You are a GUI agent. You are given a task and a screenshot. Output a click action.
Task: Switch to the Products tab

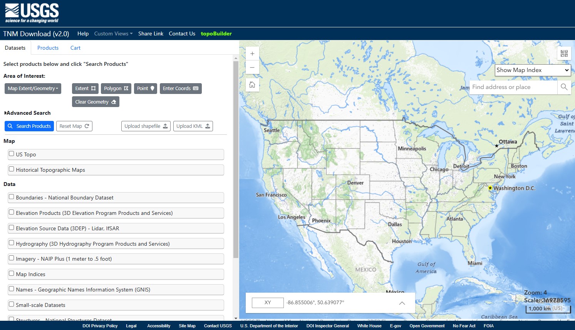tap(48, 48)
